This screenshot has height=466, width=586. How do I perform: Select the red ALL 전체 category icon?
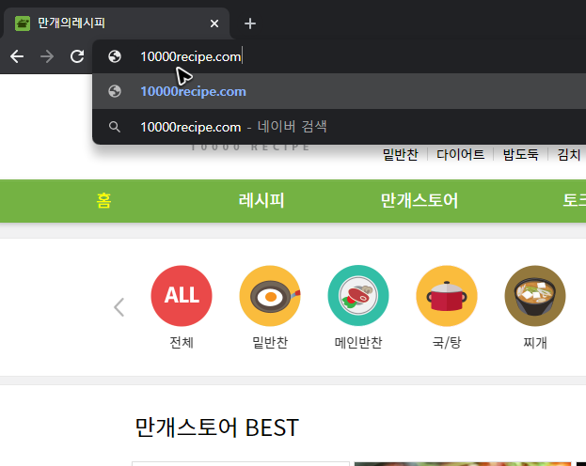(182, 296)
